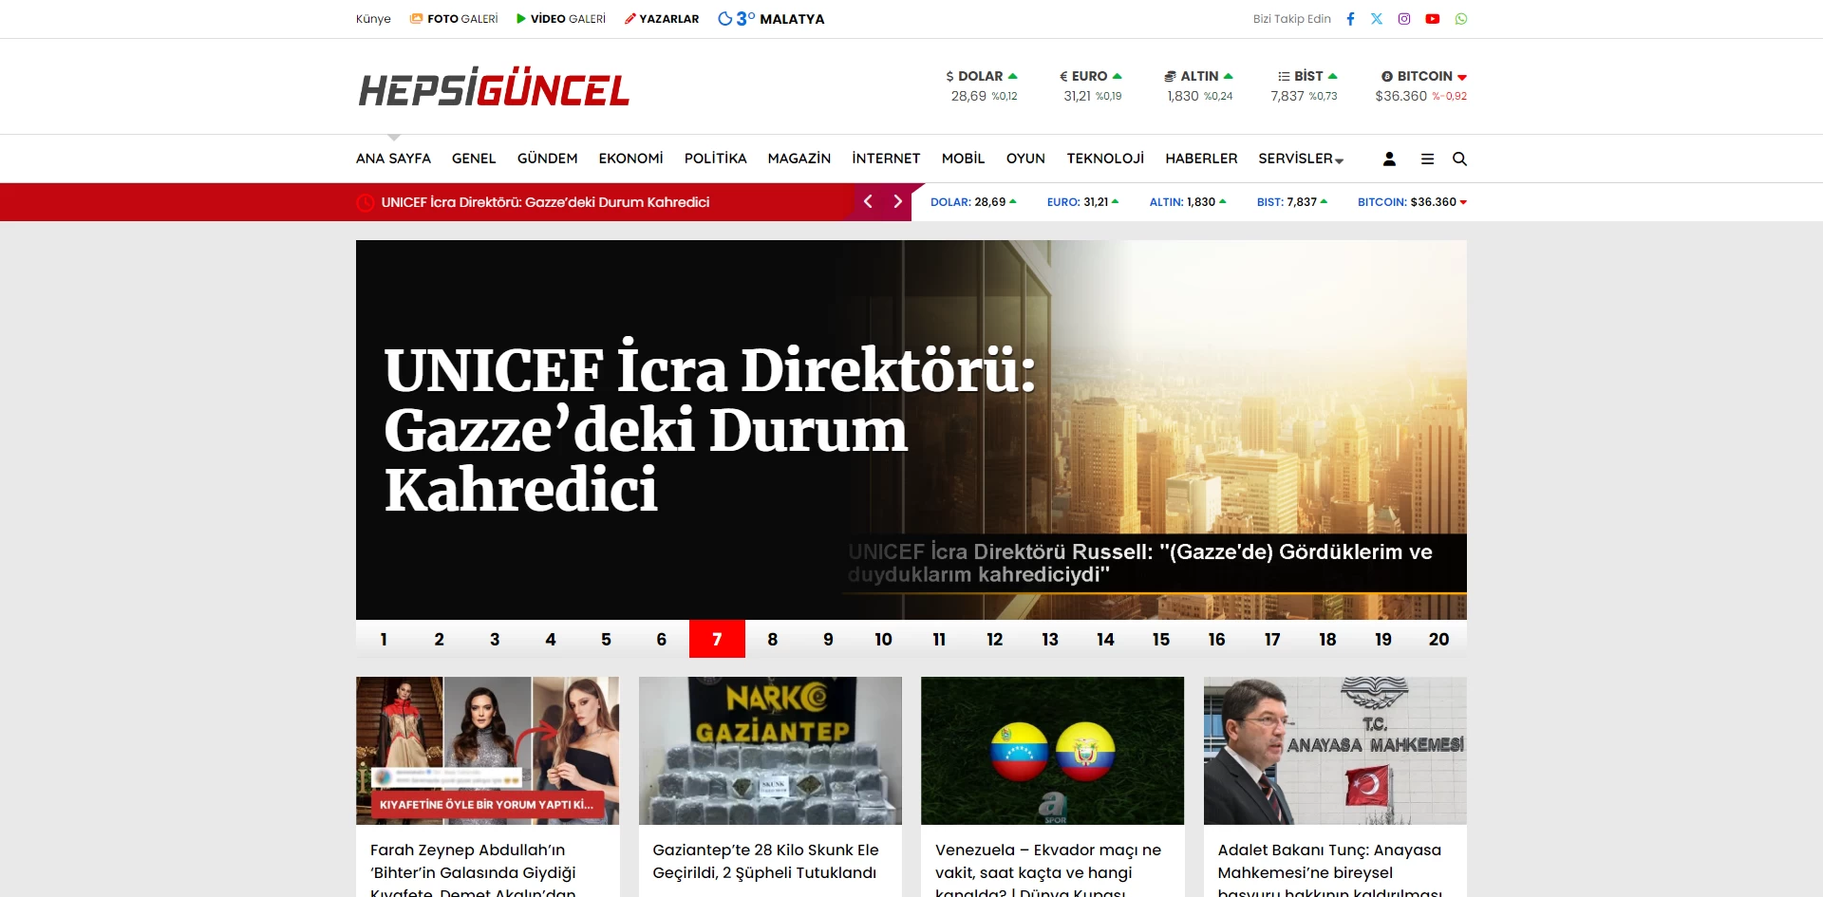
Task: Open the Oyun menu item
Action: tap(1025, 159)
